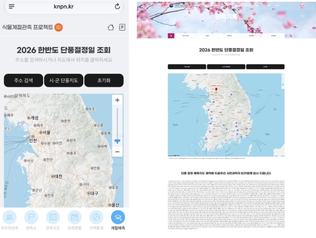
Task: Zoom in with the mobile map plus button
Action: tap(117, 100)
